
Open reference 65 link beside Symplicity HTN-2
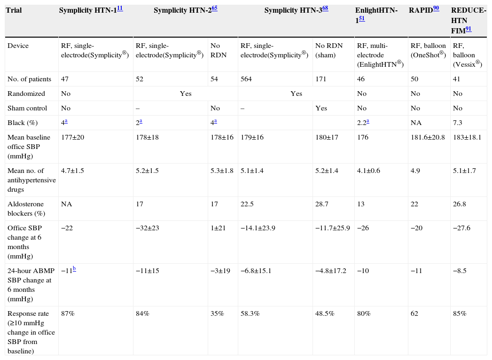(215, 8)
